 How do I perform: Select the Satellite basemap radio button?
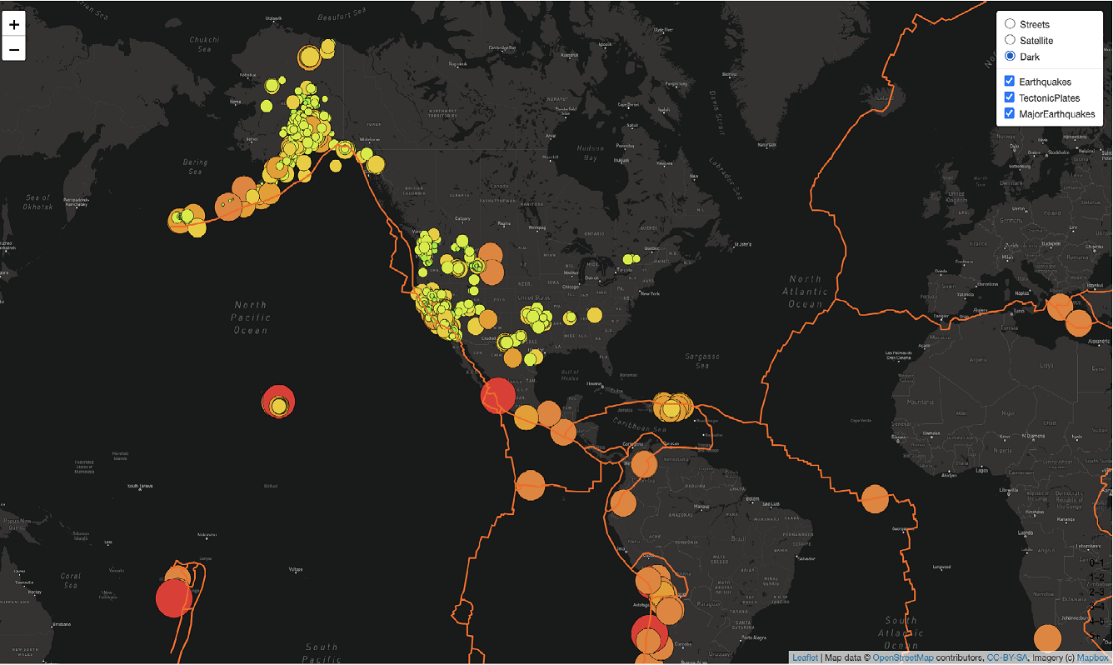coord(1009,40)
